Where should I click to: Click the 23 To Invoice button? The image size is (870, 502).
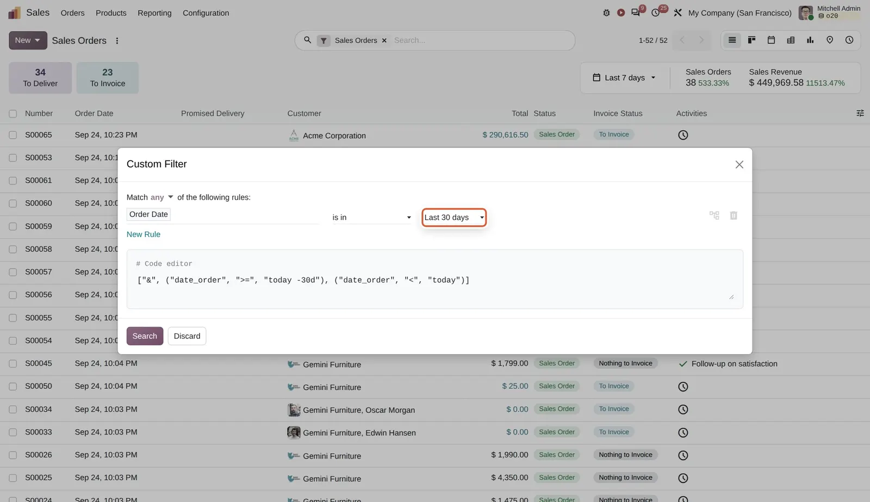108,78
